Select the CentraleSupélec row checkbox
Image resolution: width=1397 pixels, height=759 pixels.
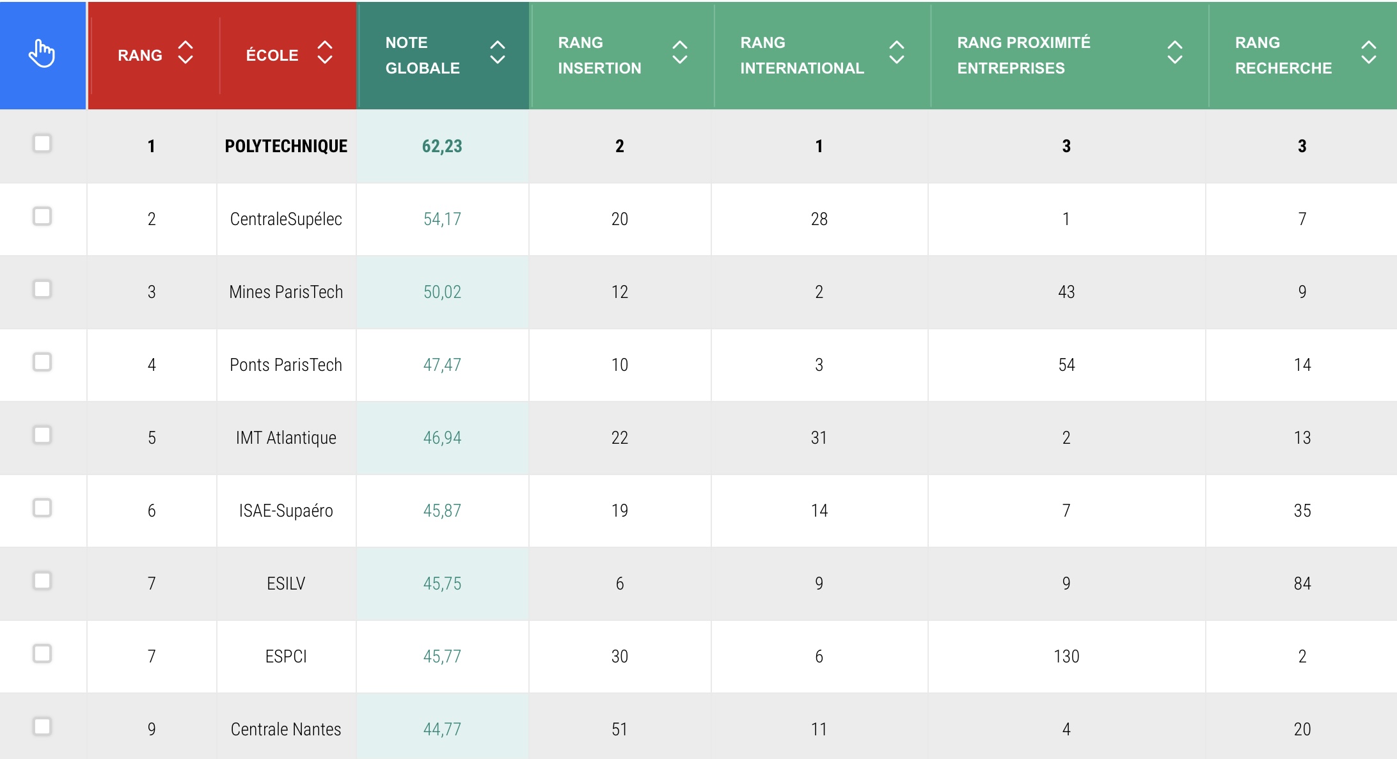pyautogui.click(x=42, y=216)
